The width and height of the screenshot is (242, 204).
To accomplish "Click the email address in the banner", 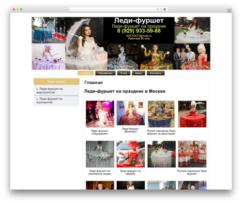I will pos(139,36).
